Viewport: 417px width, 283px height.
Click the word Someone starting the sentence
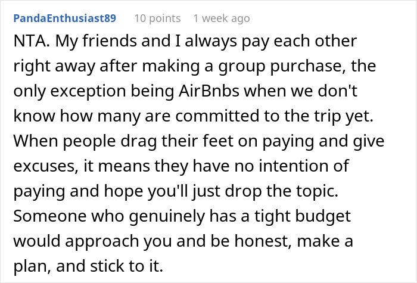pyautogui.click(x=49, y=216)
